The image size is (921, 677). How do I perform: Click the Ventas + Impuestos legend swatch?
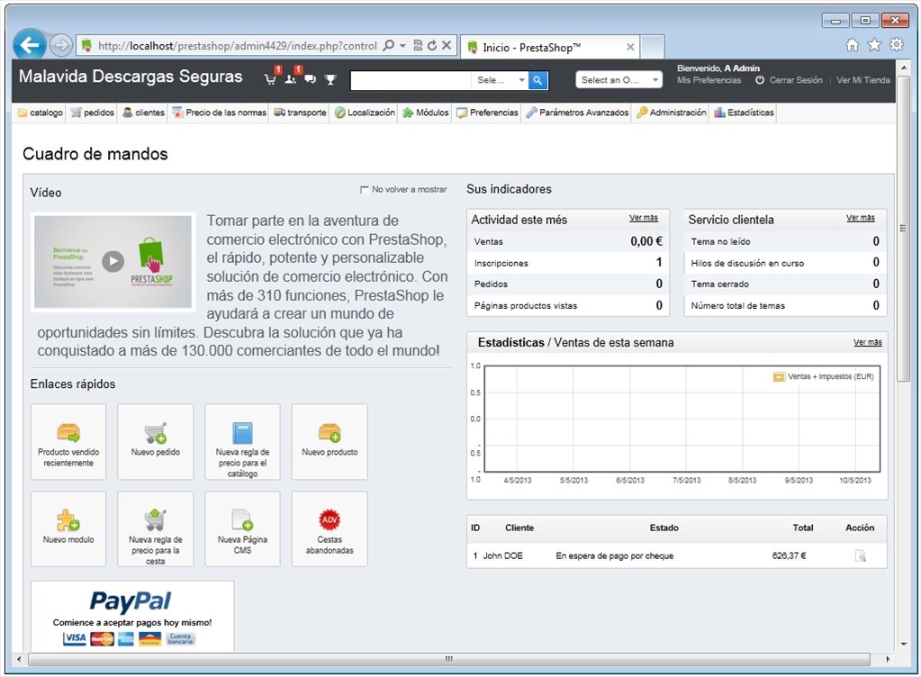coord(779,377)
